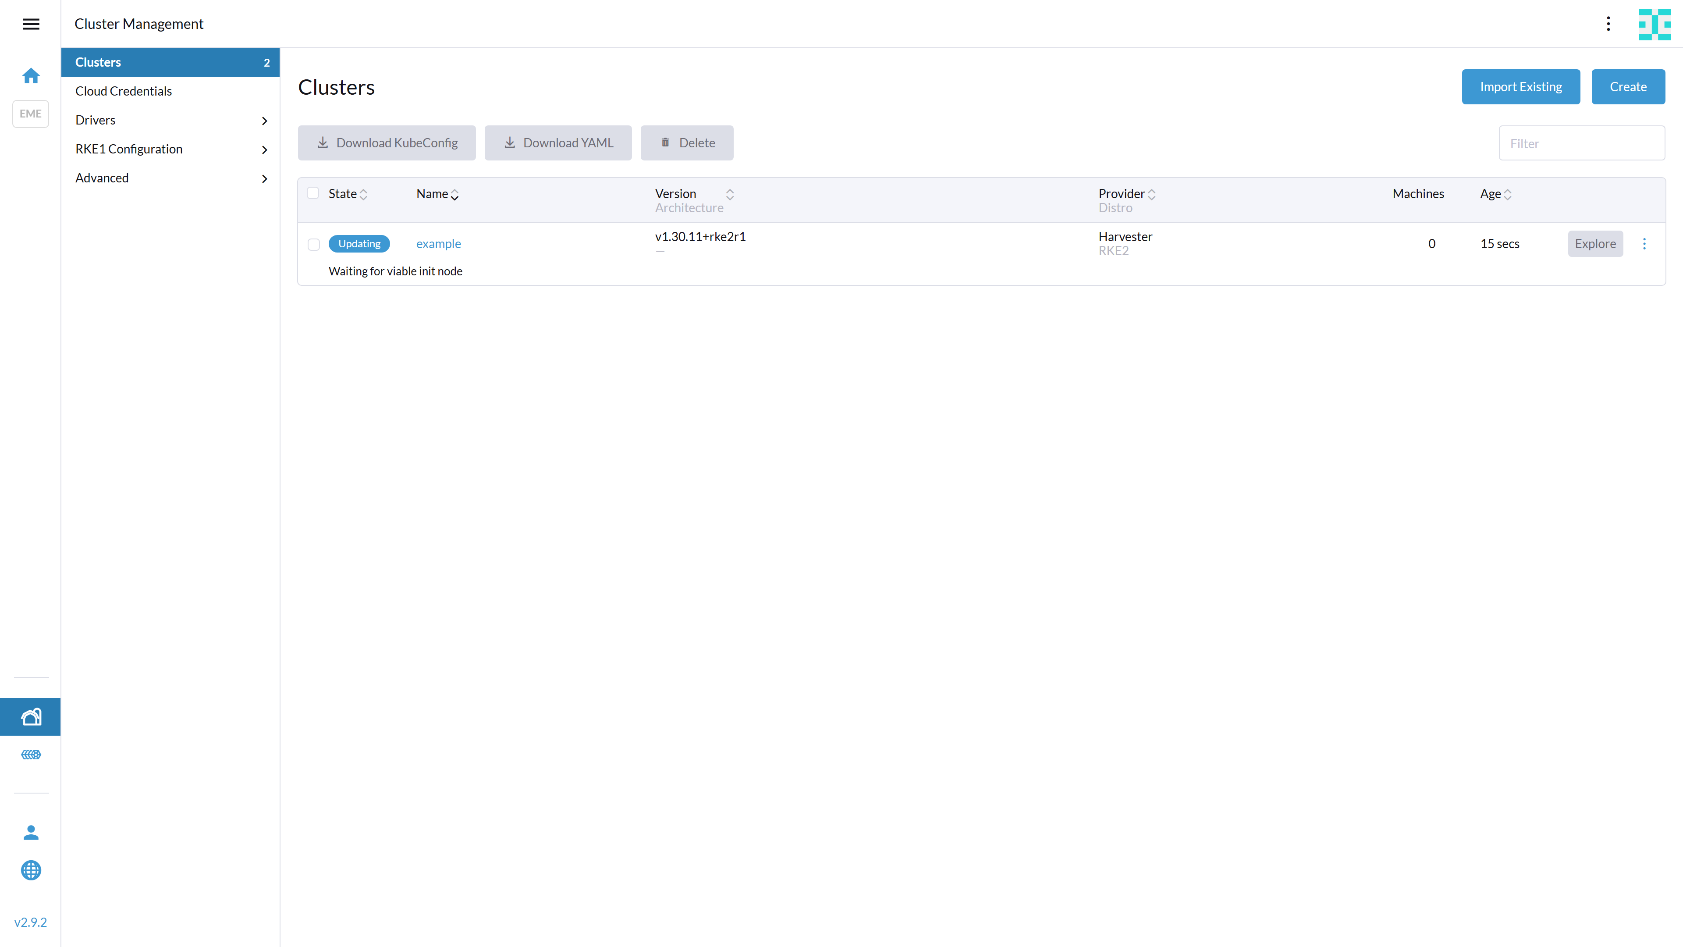
Task: Open the hamburger navigation menu
Action: coord(31,24)
